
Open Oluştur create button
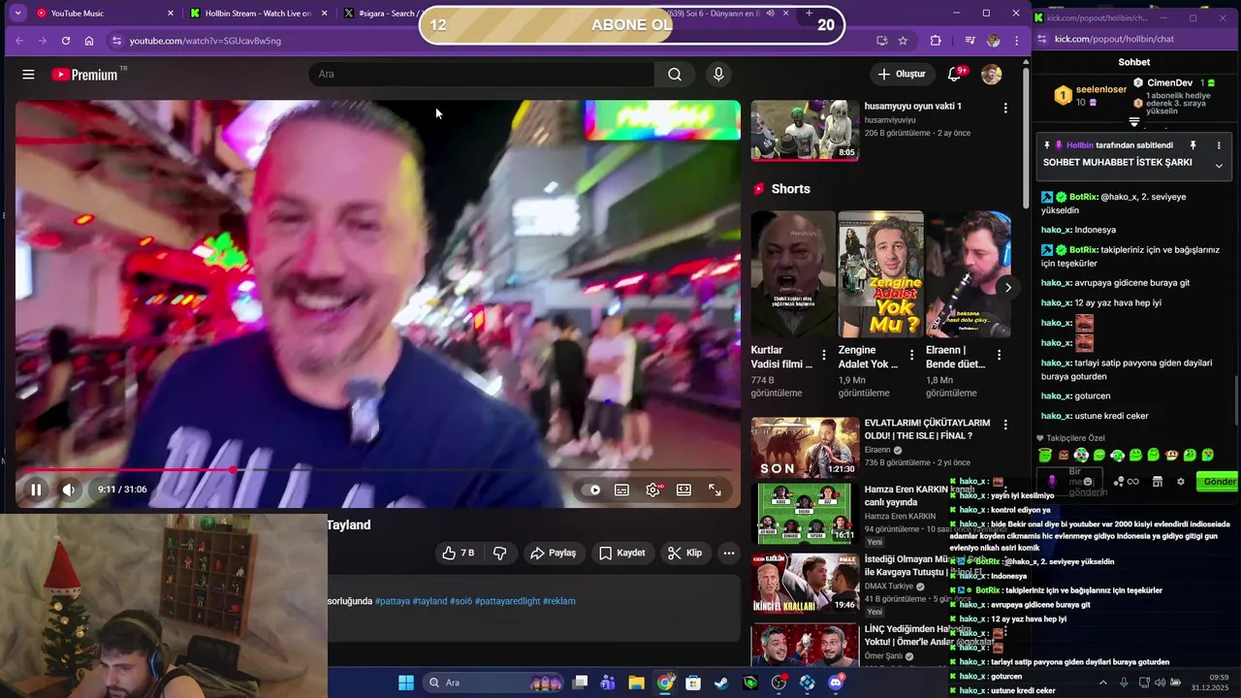click(x=902, y=75)
